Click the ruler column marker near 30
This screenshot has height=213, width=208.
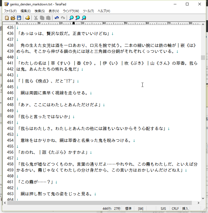(73, 23)
